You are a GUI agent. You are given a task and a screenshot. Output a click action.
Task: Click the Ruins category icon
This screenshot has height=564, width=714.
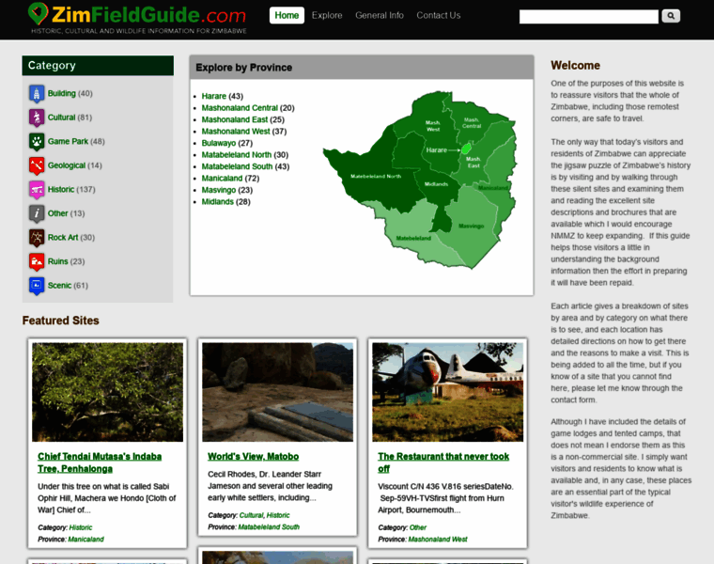click(x=37, y=261)
